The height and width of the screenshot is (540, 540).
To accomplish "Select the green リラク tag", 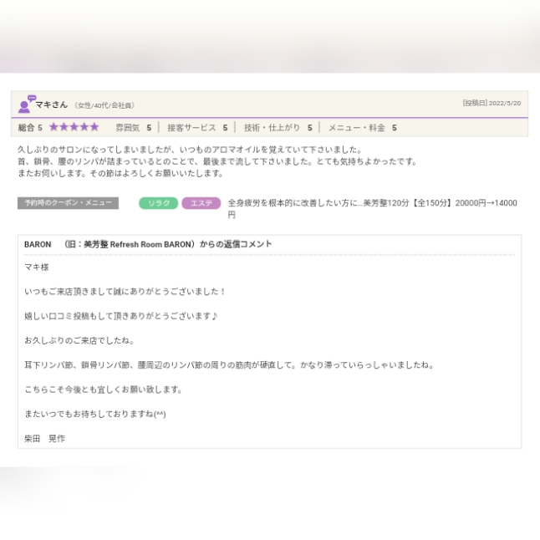I will tap(158, 203).
